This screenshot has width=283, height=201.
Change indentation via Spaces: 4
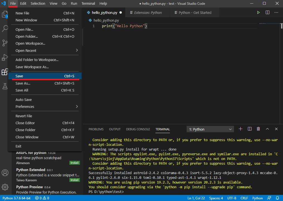point(216,198)
